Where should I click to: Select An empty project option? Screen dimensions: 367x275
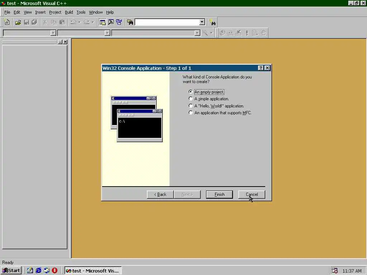[207, 92]
